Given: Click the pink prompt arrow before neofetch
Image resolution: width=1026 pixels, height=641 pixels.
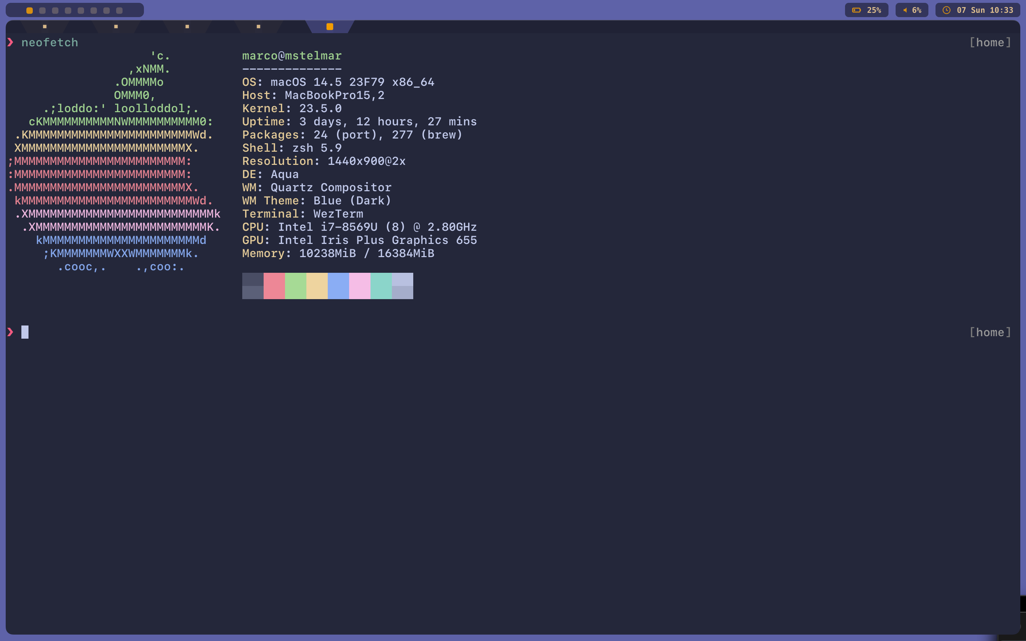Looking at the screenshot, I should (x=10, y=42).
